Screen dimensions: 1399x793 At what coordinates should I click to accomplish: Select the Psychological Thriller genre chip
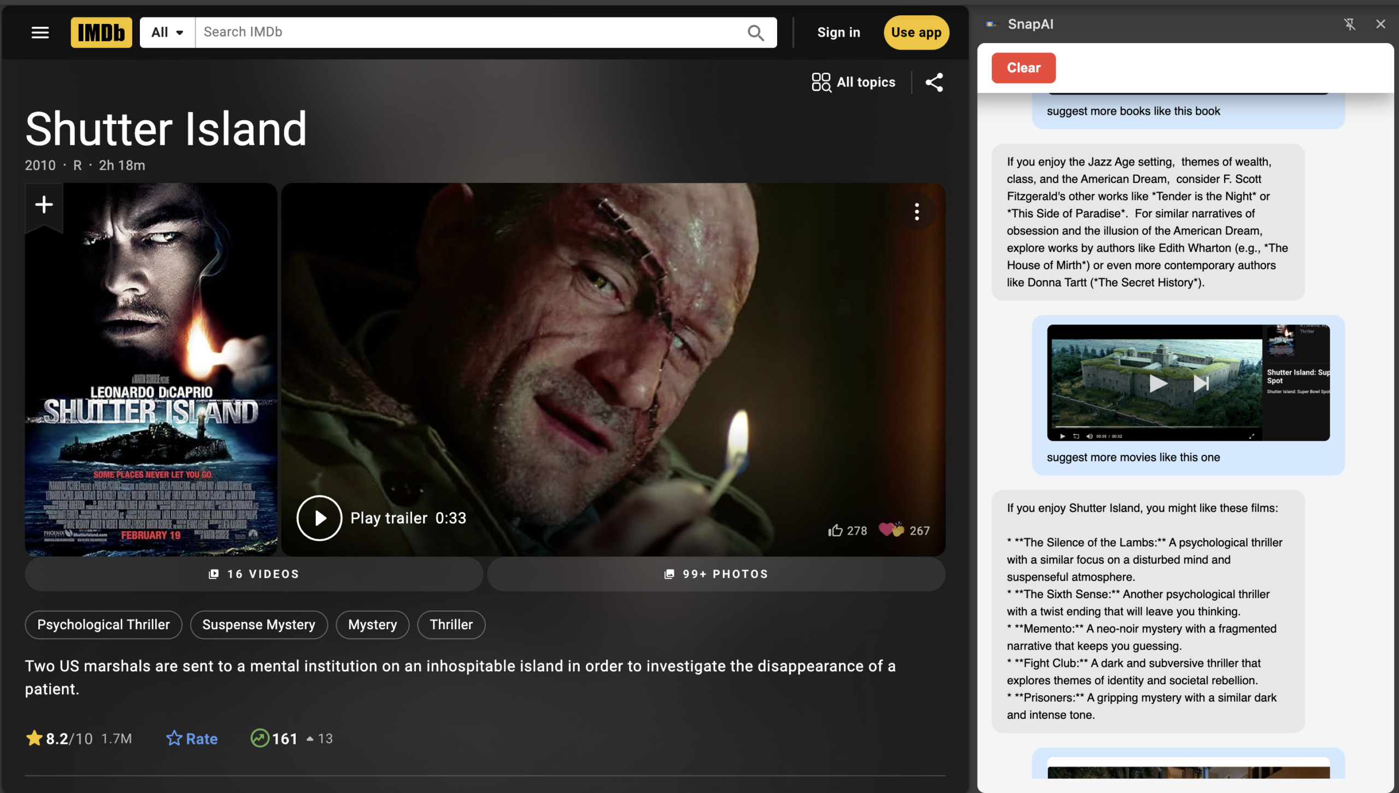[103, 624]
